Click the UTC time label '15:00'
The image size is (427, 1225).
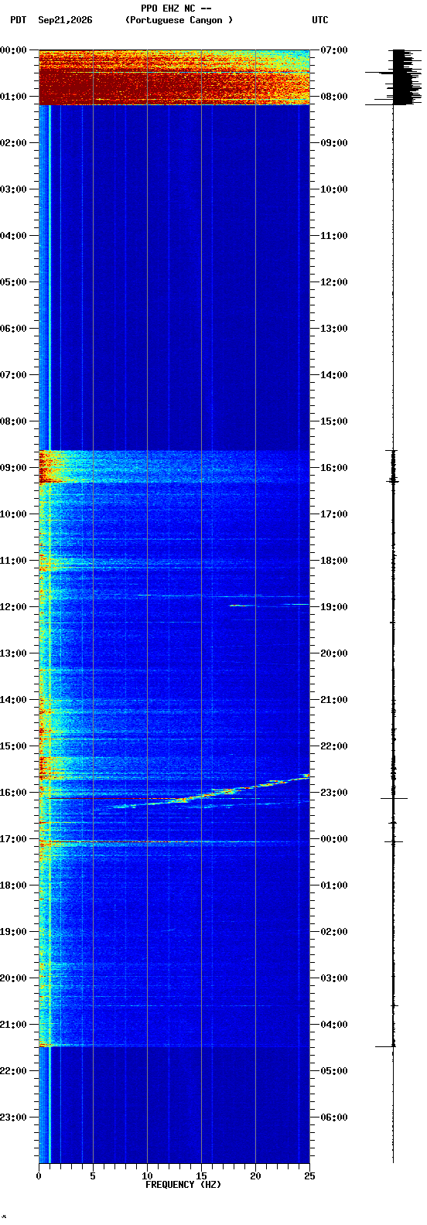click(334, 421)
